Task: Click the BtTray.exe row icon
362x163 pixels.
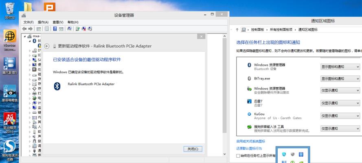Action: (x=249, y=79)
